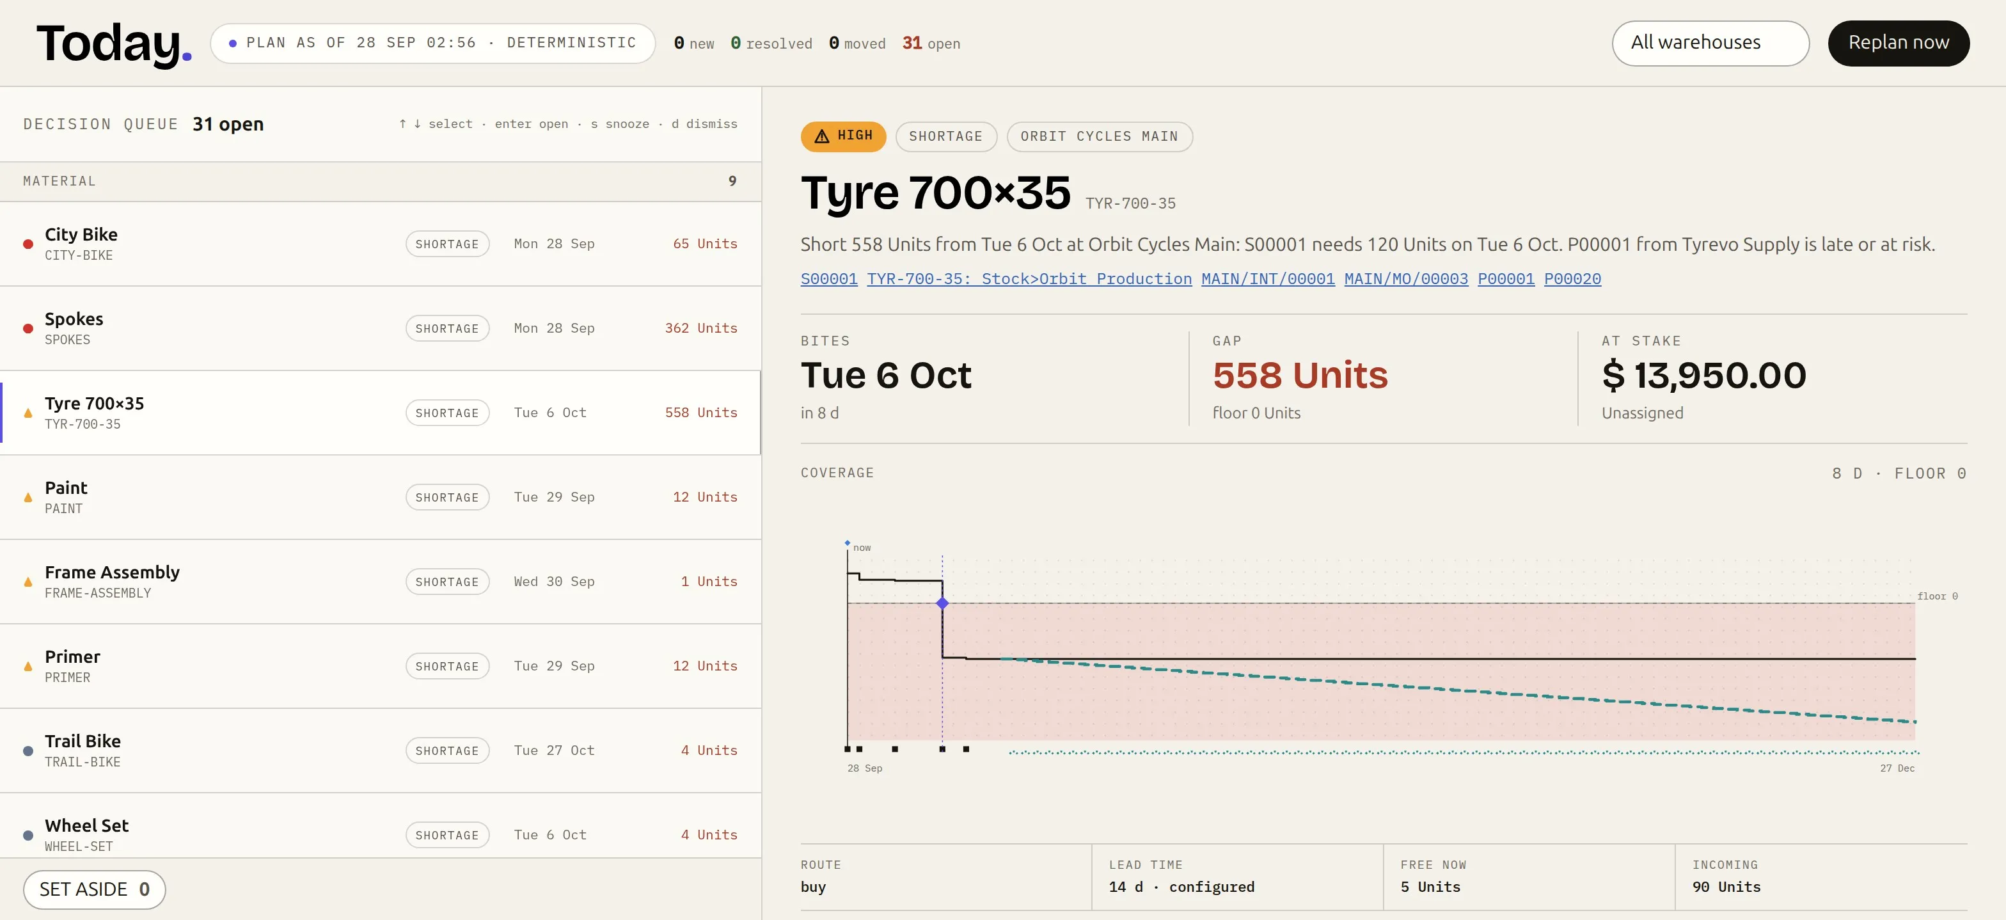The height and width of the screenshot is (920, 2006).
Task: Select the Paint shortage row
Action: [380, 497]
